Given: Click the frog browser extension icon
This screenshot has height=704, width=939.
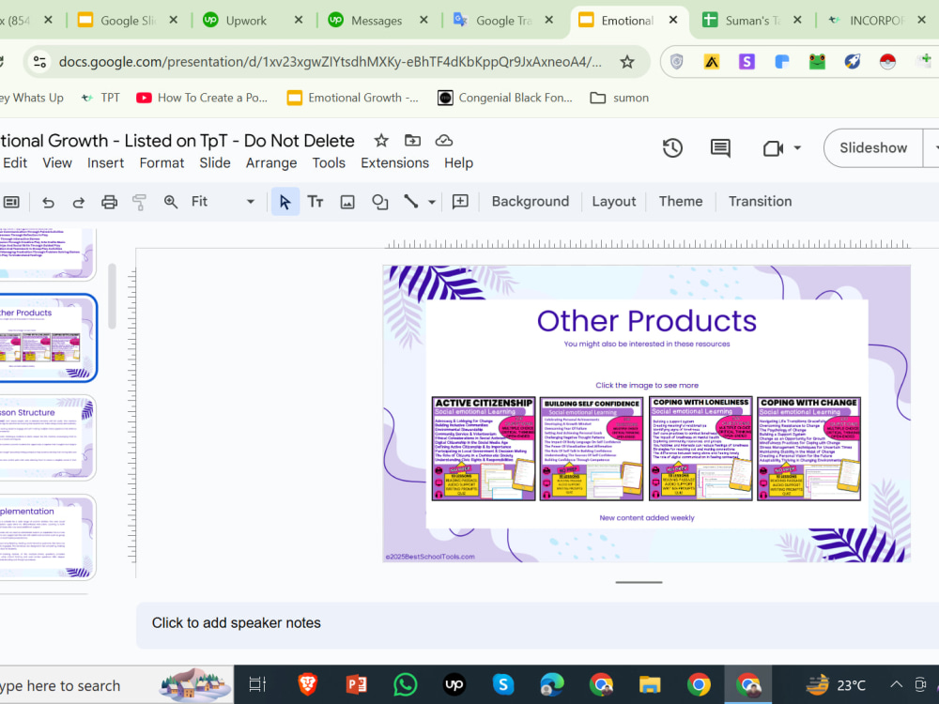Looking at the screenshot, I should pyautogui.click(x=817, y=62).
